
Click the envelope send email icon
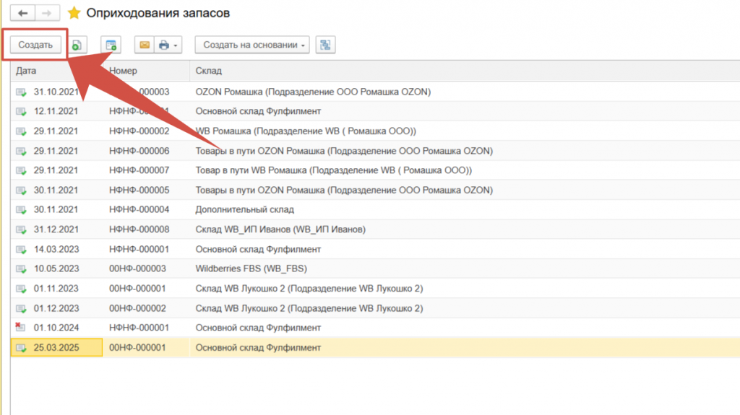(144, 45)
